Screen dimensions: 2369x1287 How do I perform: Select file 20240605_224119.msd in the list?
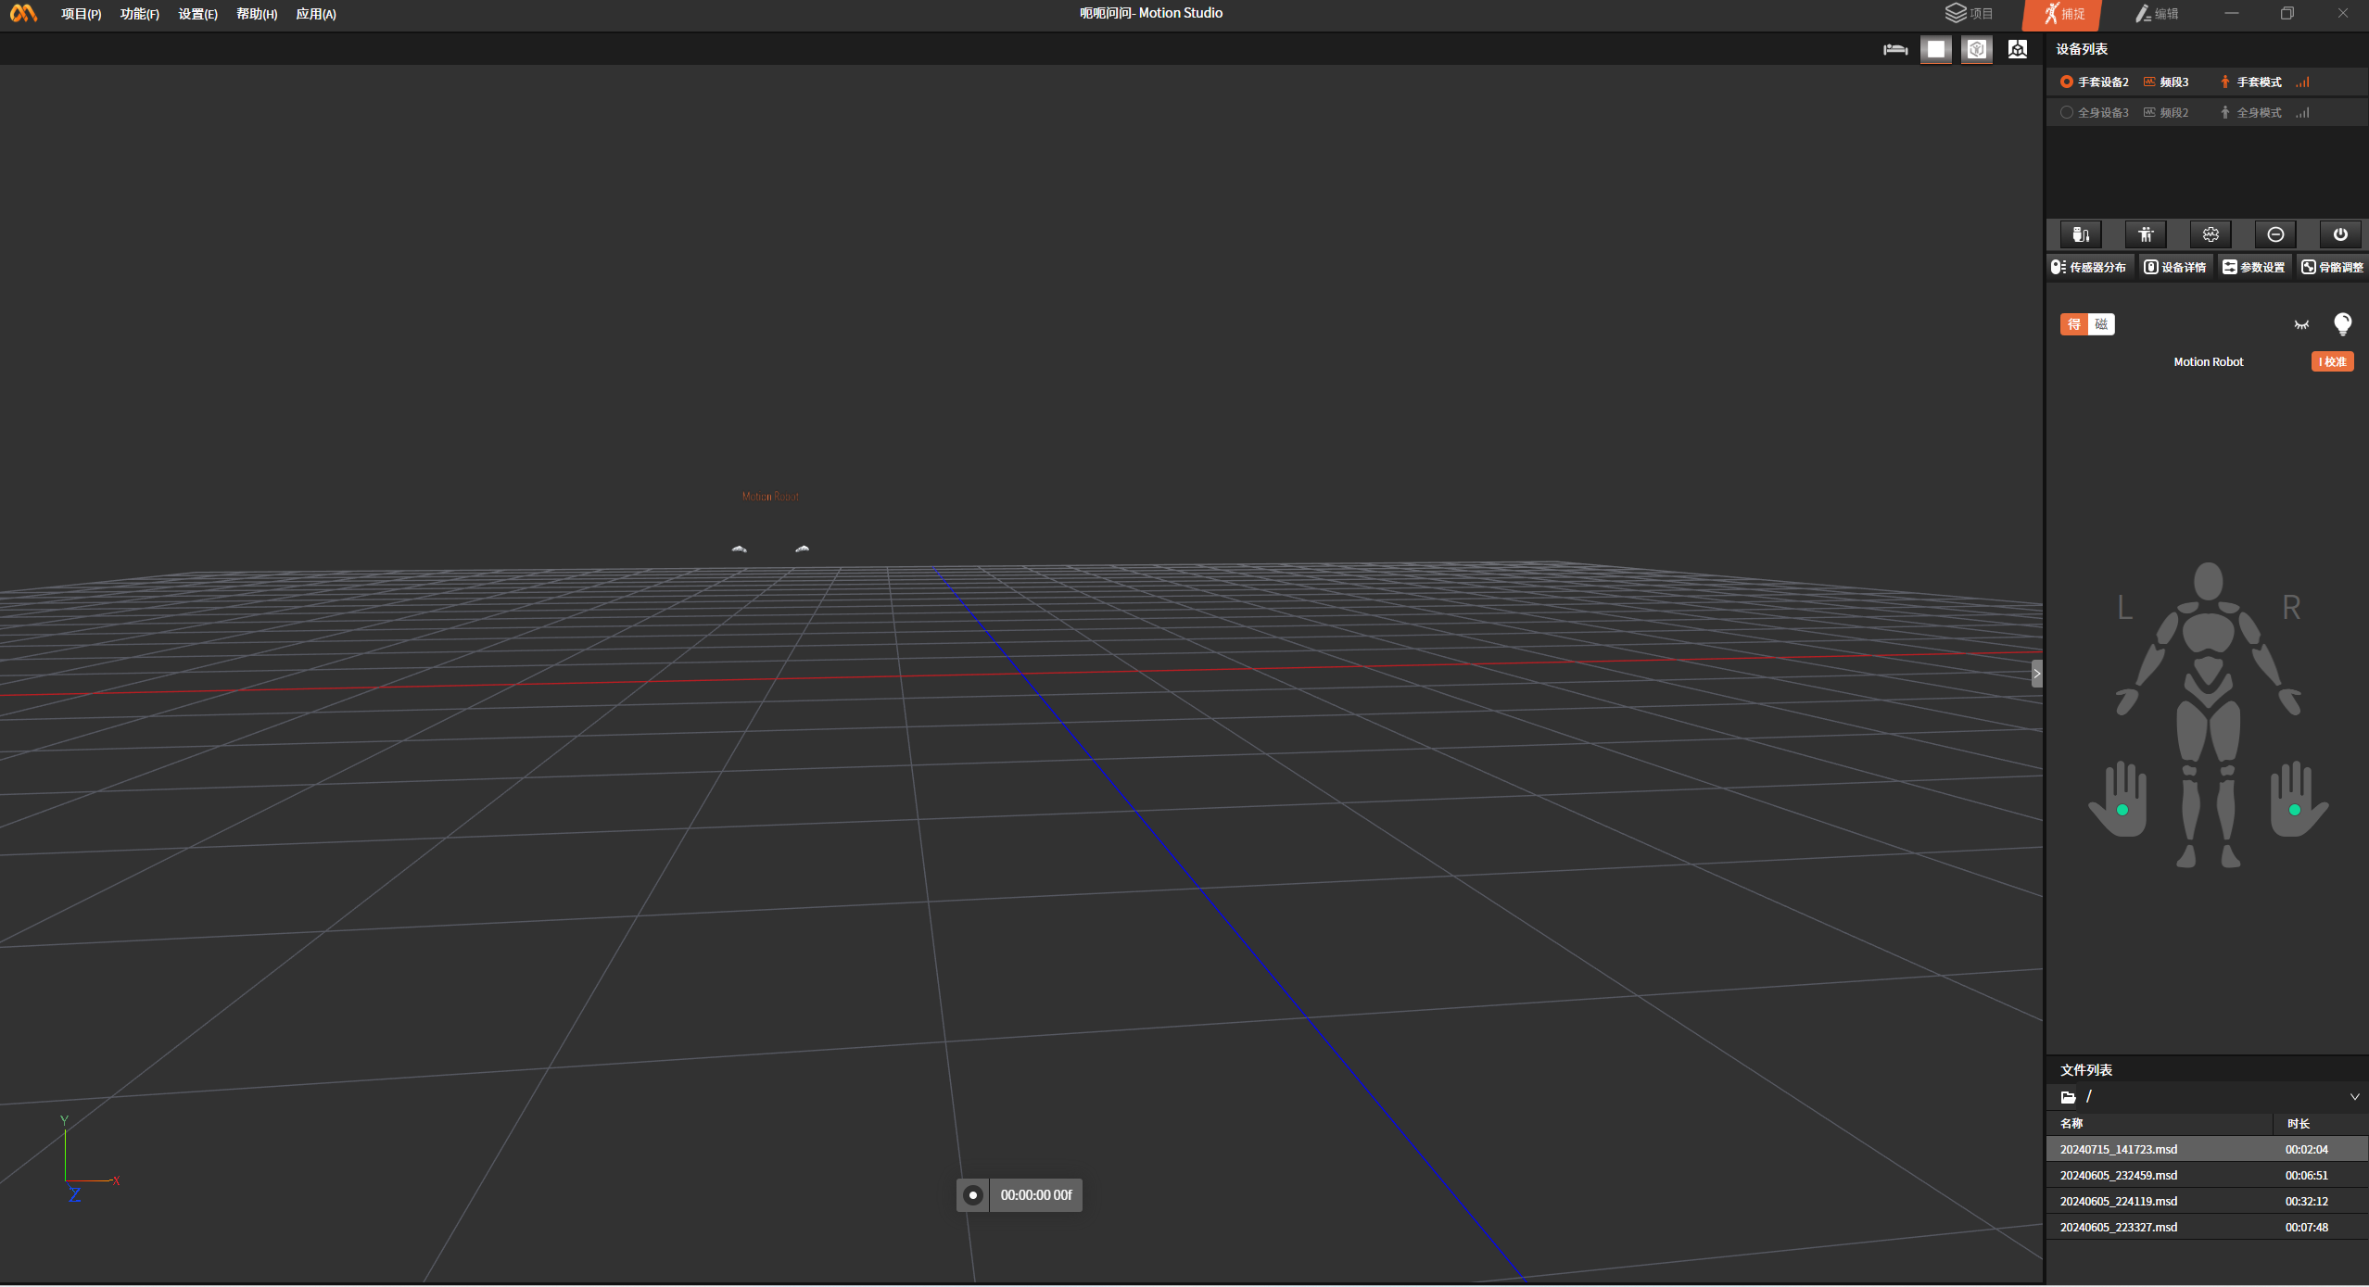tap(2119, 1202)
